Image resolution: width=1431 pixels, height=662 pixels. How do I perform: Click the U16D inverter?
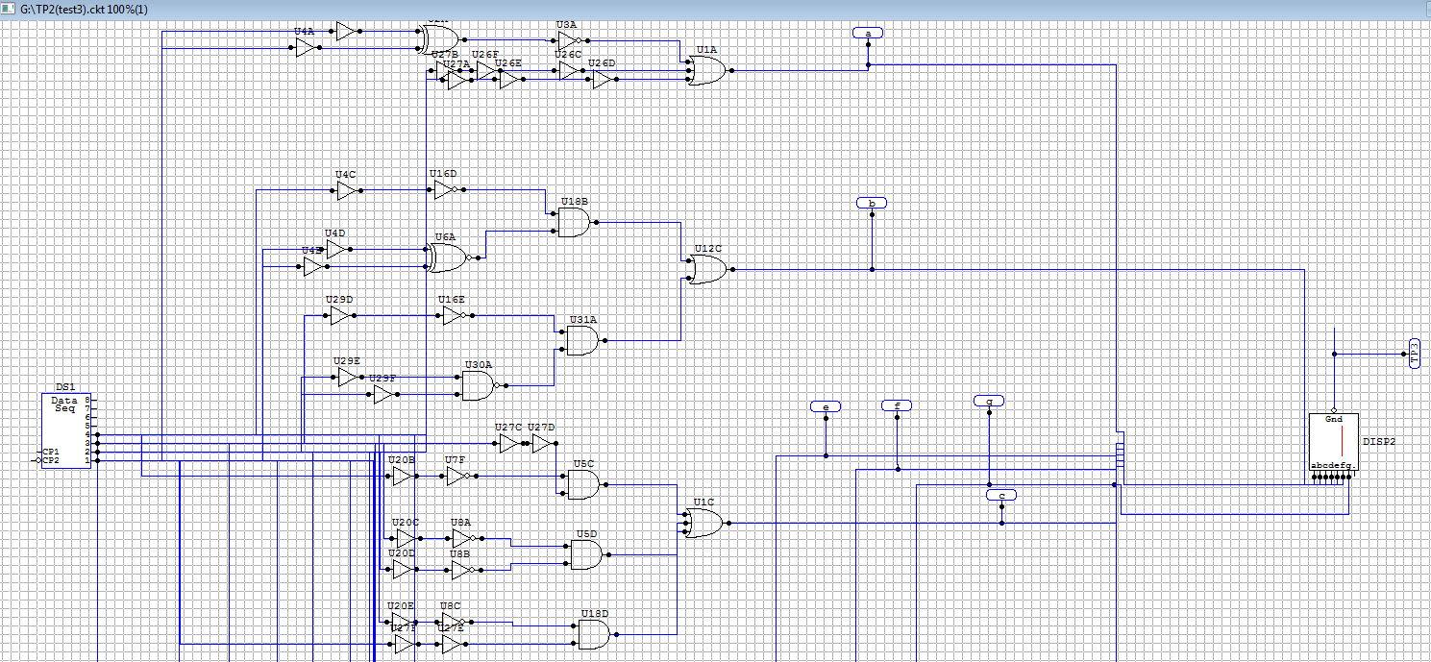tap(443, 190)
